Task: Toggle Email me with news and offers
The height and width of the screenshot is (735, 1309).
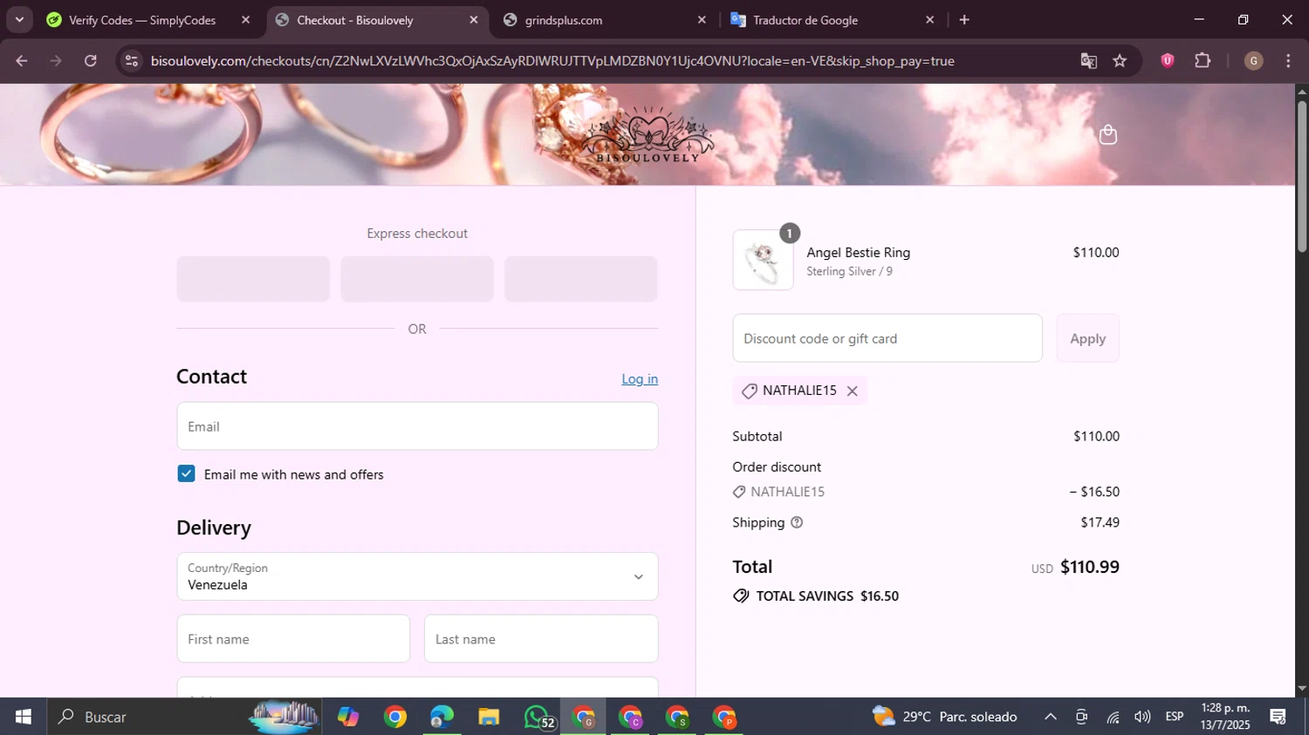Action: coord(186,473)
